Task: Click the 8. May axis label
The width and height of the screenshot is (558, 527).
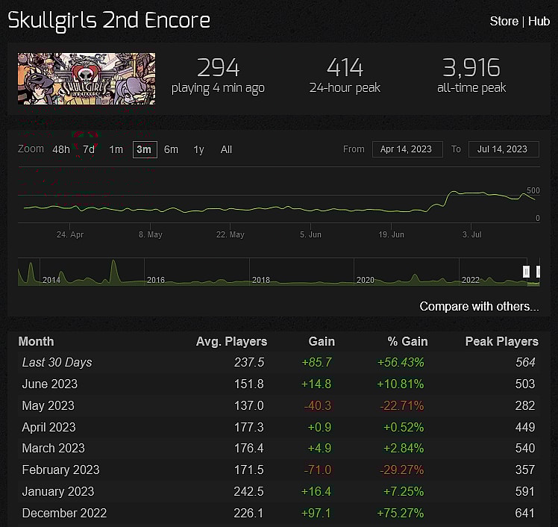Action: 151,234
